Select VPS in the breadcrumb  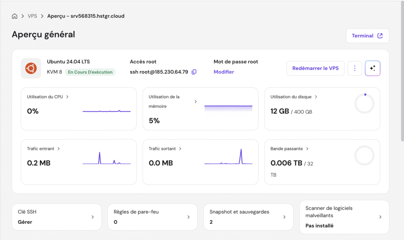point(32,16)
